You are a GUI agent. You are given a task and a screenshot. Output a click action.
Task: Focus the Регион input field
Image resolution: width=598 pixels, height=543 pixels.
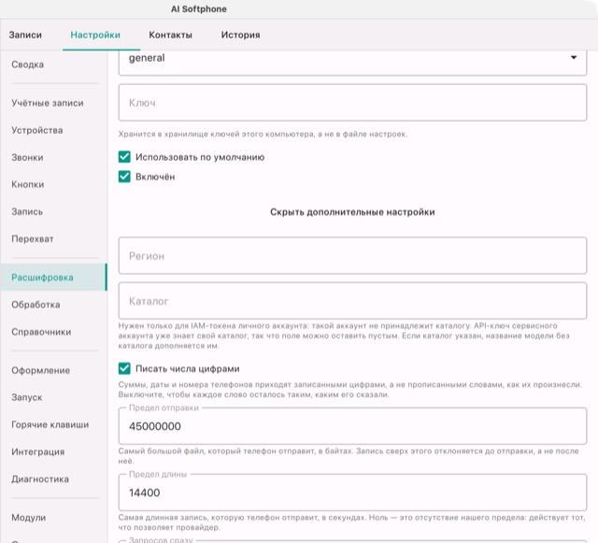point(352,256)
